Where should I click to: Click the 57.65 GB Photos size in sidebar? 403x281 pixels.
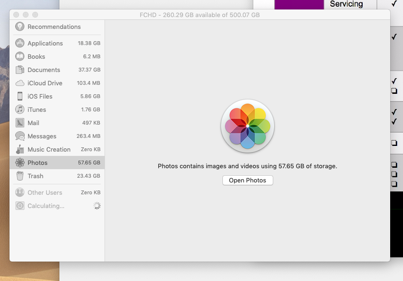click(89, 163)
